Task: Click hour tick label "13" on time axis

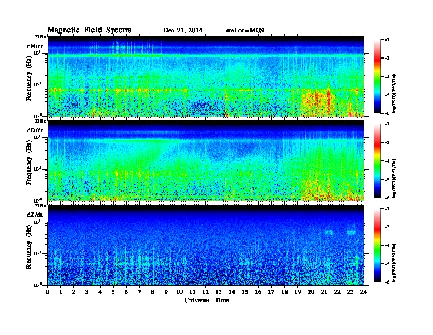Action: pos(219,292)
